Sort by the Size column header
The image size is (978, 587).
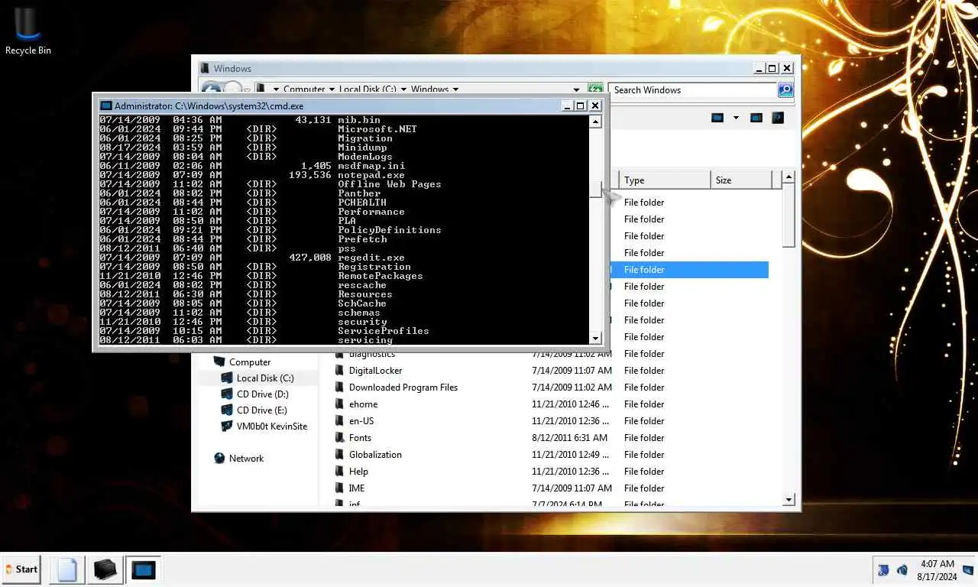[x=741, y=180]
